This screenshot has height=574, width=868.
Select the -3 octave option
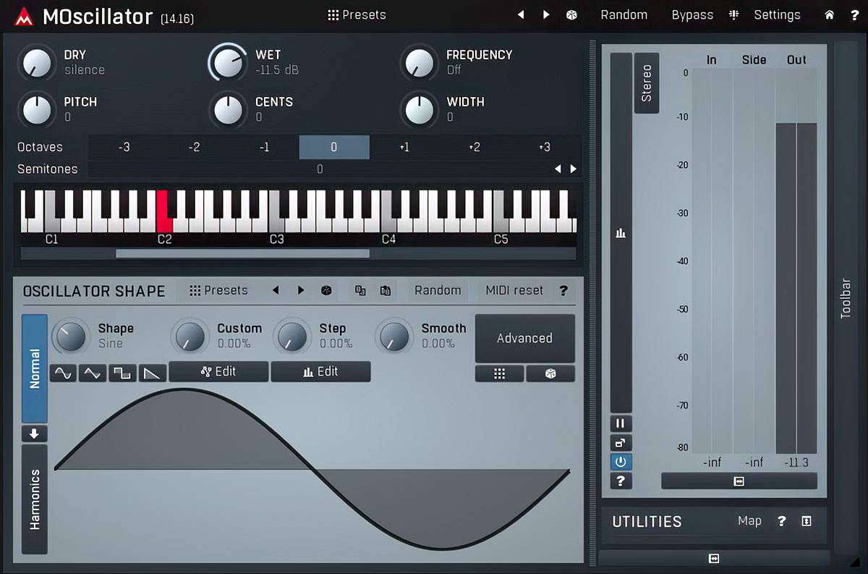click(124, 147)
